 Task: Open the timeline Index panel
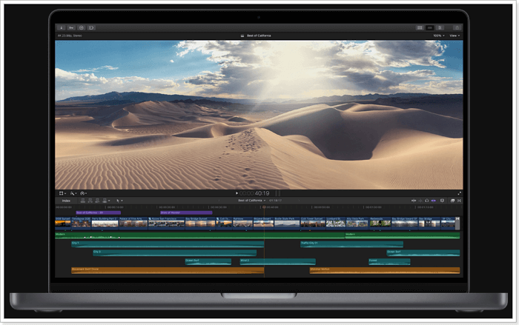click(66, 201)
